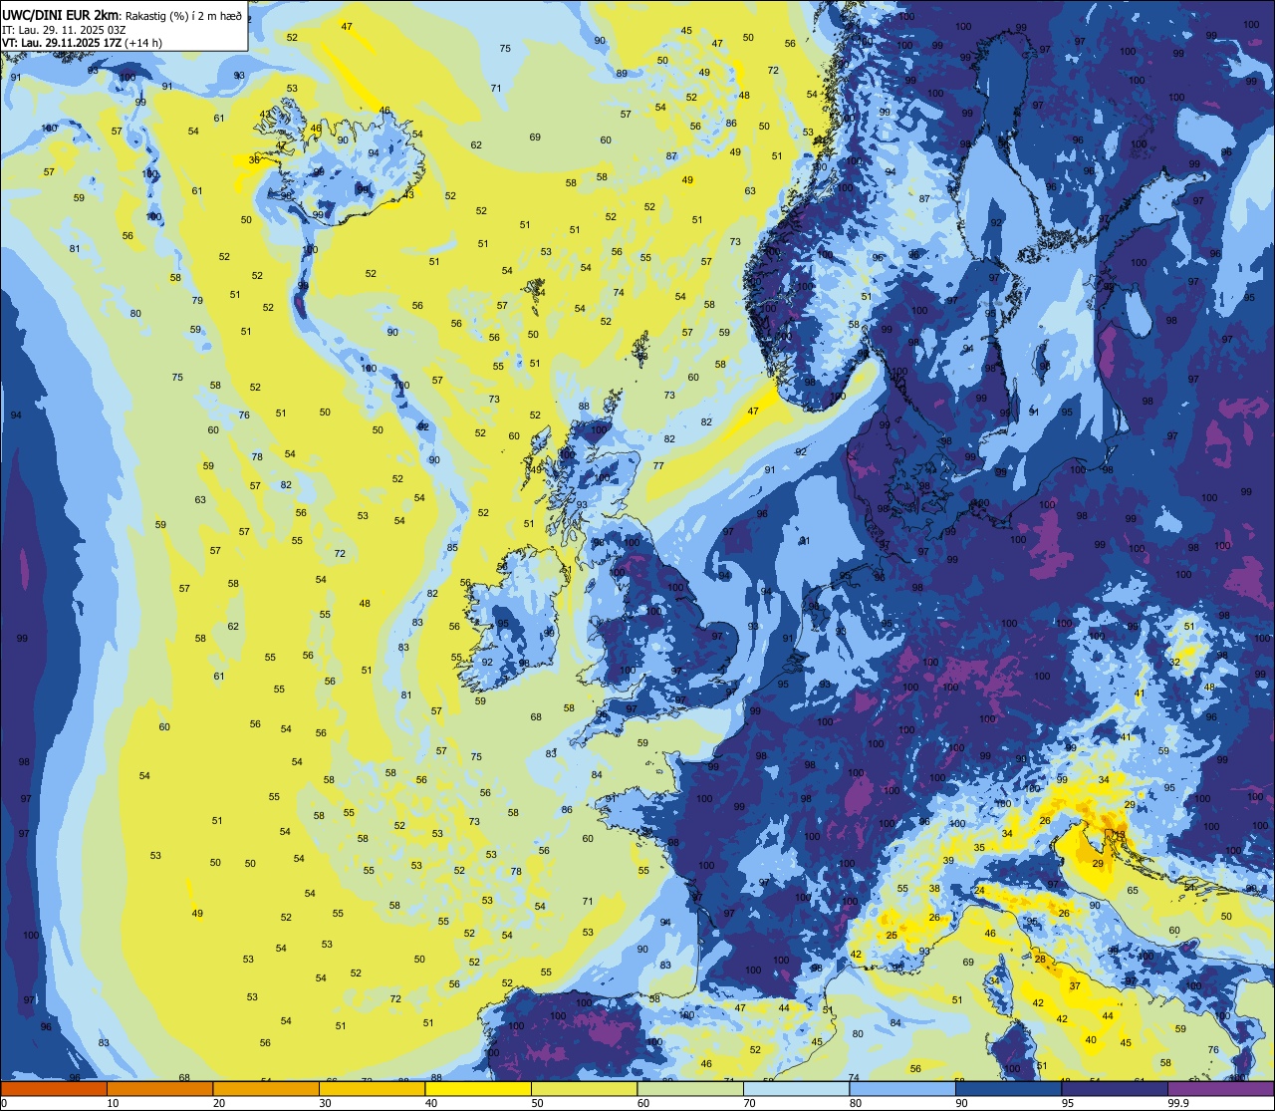
Task: Click the legend tick label '0'
Action: click(3, 1103)
